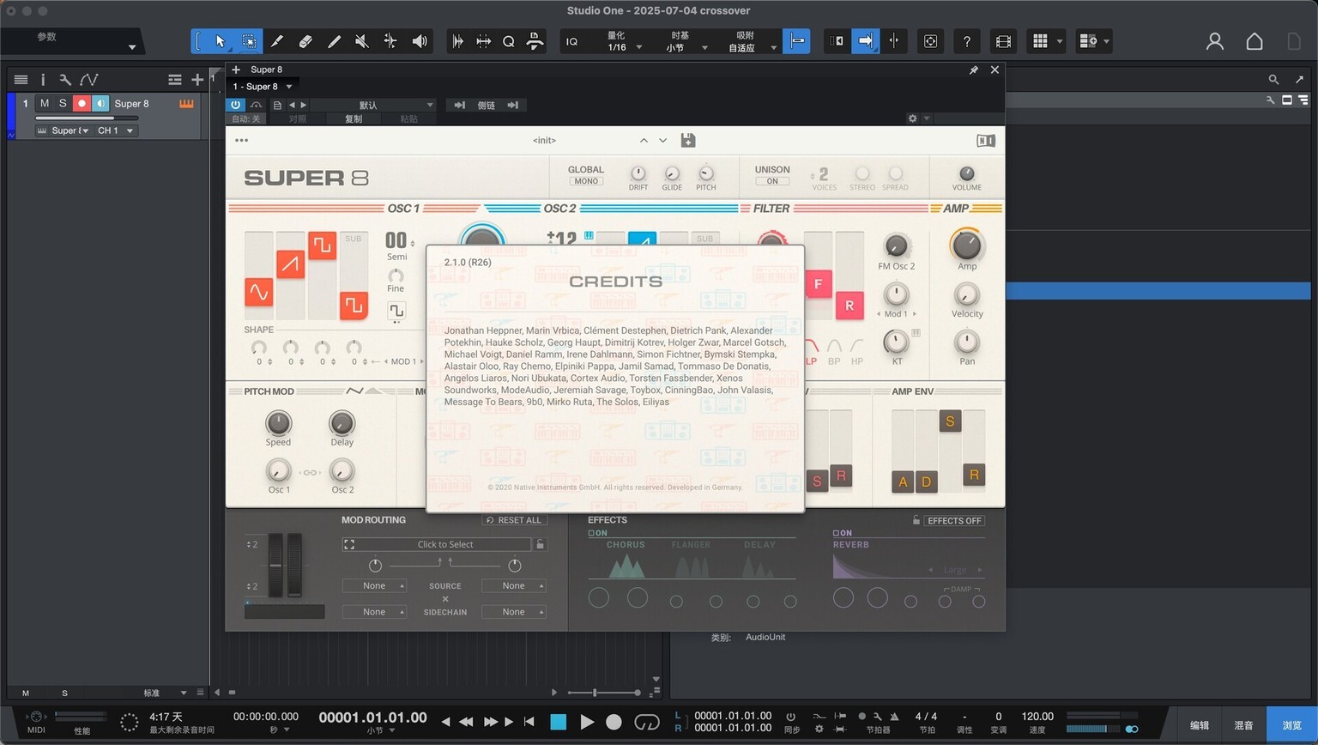The image size is (1318, 745).
Task: Expand the 1 - Super 8 instrument dropdown
Action: pyautogui.click(x=263, y=87)
